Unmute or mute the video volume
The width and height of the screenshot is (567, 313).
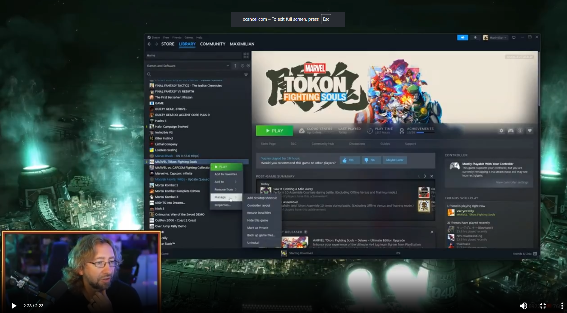click(523, 306)
